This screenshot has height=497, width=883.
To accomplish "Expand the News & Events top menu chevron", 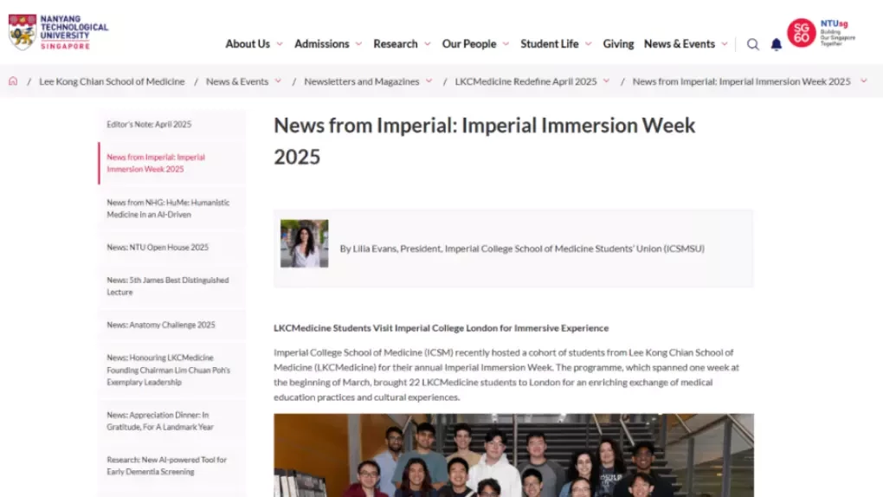I will [725, 44].
